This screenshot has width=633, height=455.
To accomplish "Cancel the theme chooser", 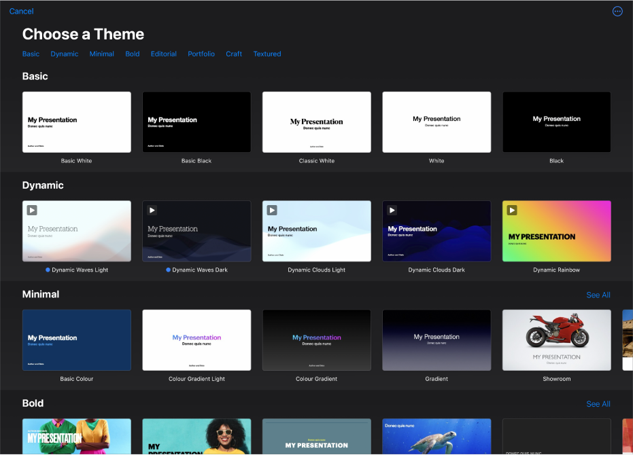I will coord(21,12).
